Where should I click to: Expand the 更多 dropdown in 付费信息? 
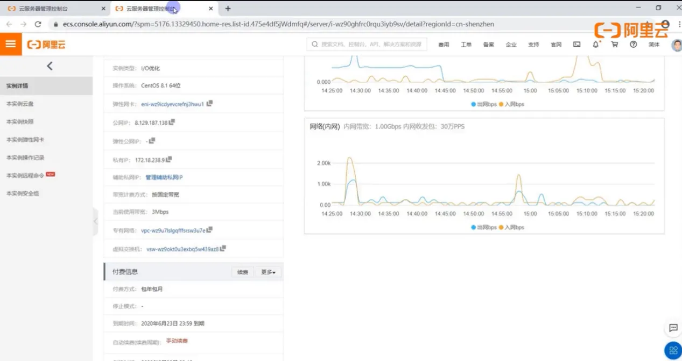pos(268,272)
